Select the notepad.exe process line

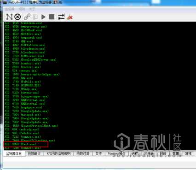coord(23,115)
